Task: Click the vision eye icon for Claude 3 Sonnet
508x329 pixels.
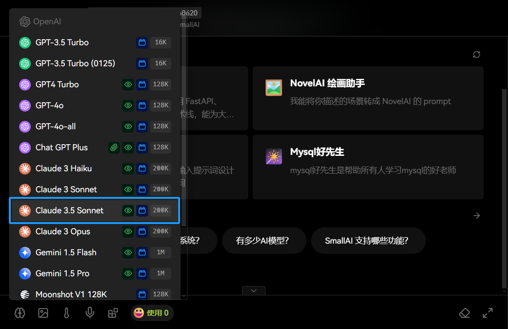Action: (x=128, y=189)
